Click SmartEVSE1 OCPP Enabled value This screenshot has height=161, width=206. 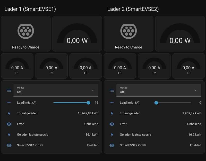[x=93, y=145]
